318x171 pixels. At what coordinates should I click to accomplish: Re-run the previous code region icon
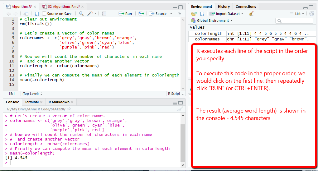coord(142,14)
